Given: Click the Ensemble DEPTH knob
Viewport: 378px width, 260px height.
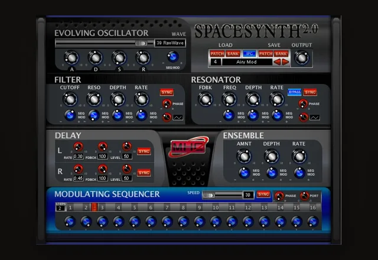Looking at the screenshot, I should pyautogui.click(x=272, y=156).
